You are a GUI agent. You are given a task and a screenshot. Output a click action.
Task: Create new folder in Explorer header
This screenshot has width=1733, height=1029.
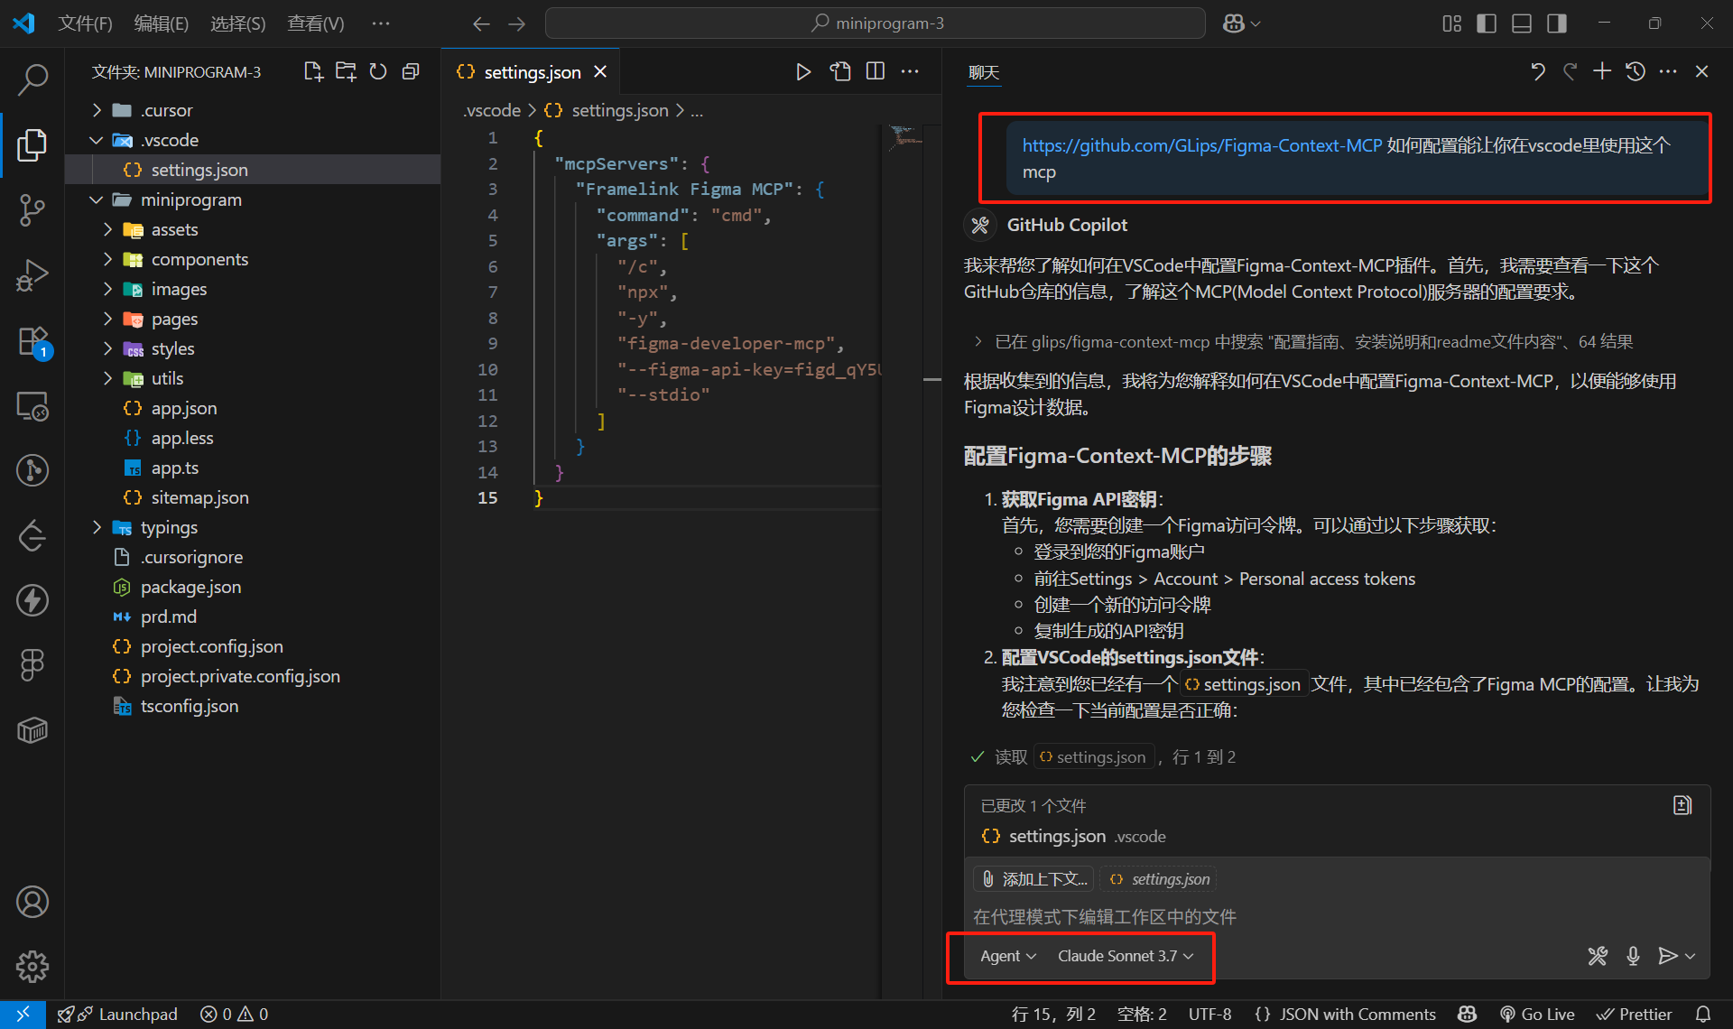[346, 71]
